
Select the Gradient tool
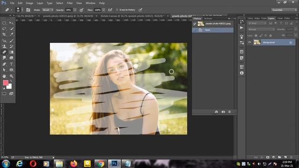tap(11, 52)
